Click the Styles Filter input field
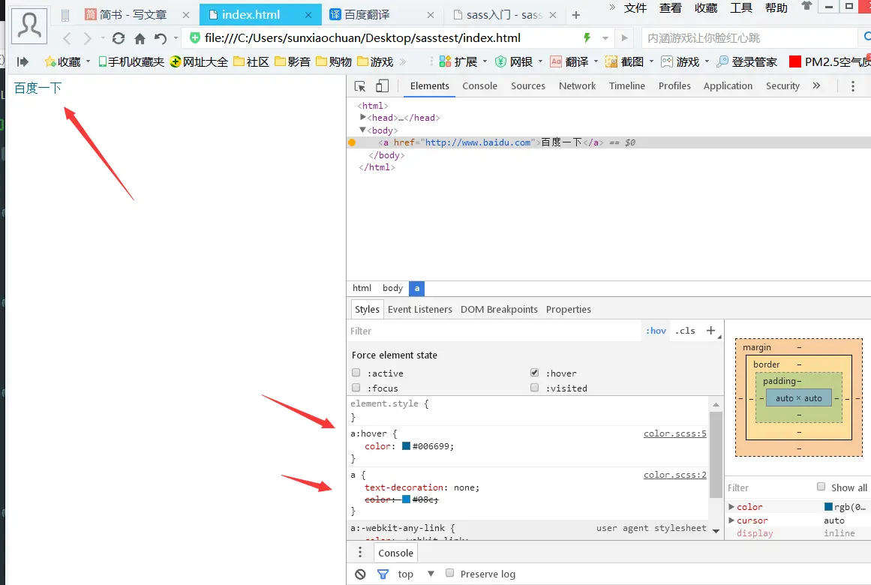Screen dimensions: 871x585 [494, 331]
